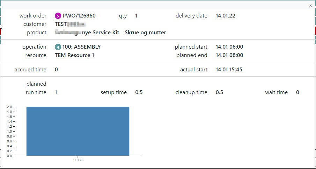Click the setup time value 0.5
Image resolution: width=316 pixels, height=169 pixels.
pos(139,92)
